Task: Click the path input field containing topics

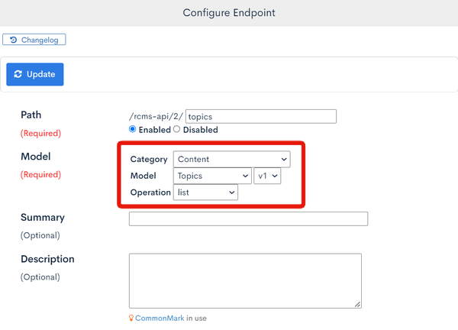Action: tap(261, 116)
